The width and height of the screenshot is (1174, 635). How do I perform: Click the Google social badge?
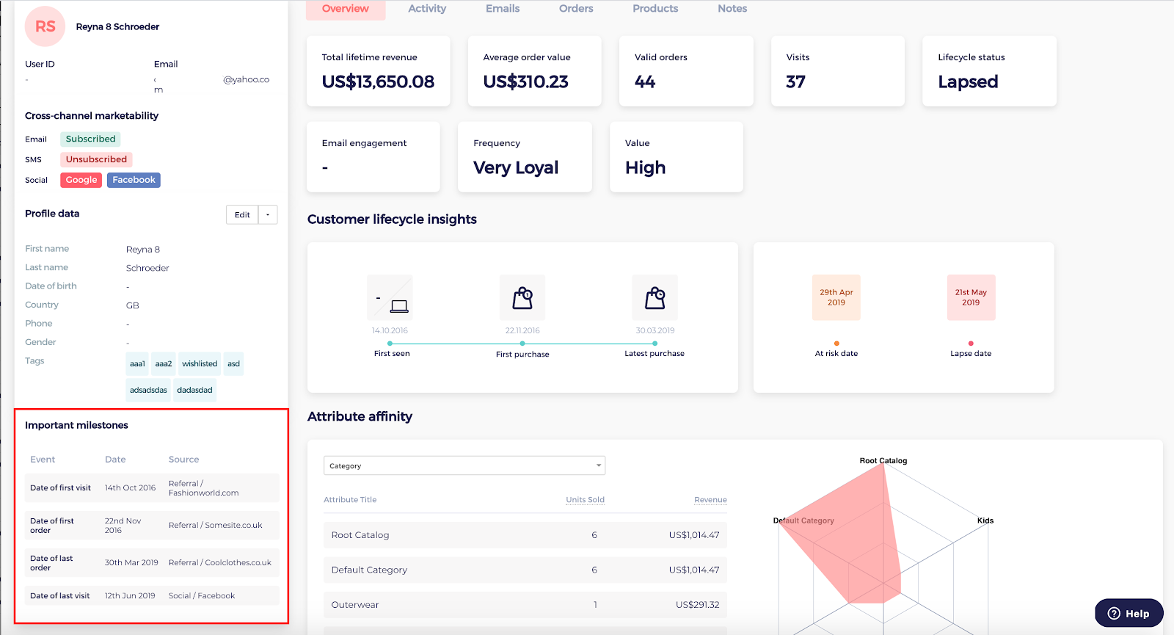coord(81,180)
